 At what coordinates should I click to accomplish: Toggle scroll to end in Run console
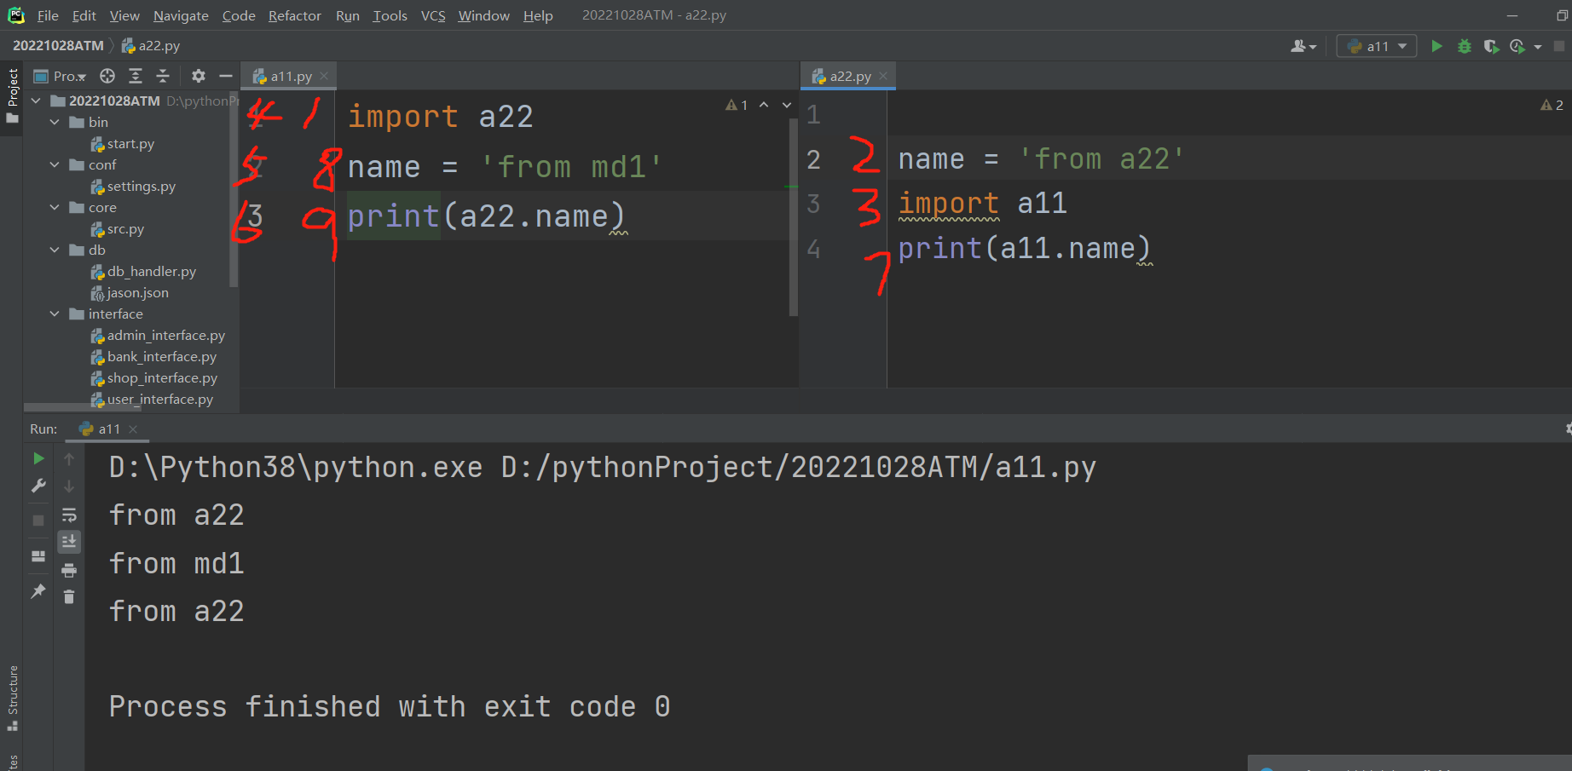point(69,541)
